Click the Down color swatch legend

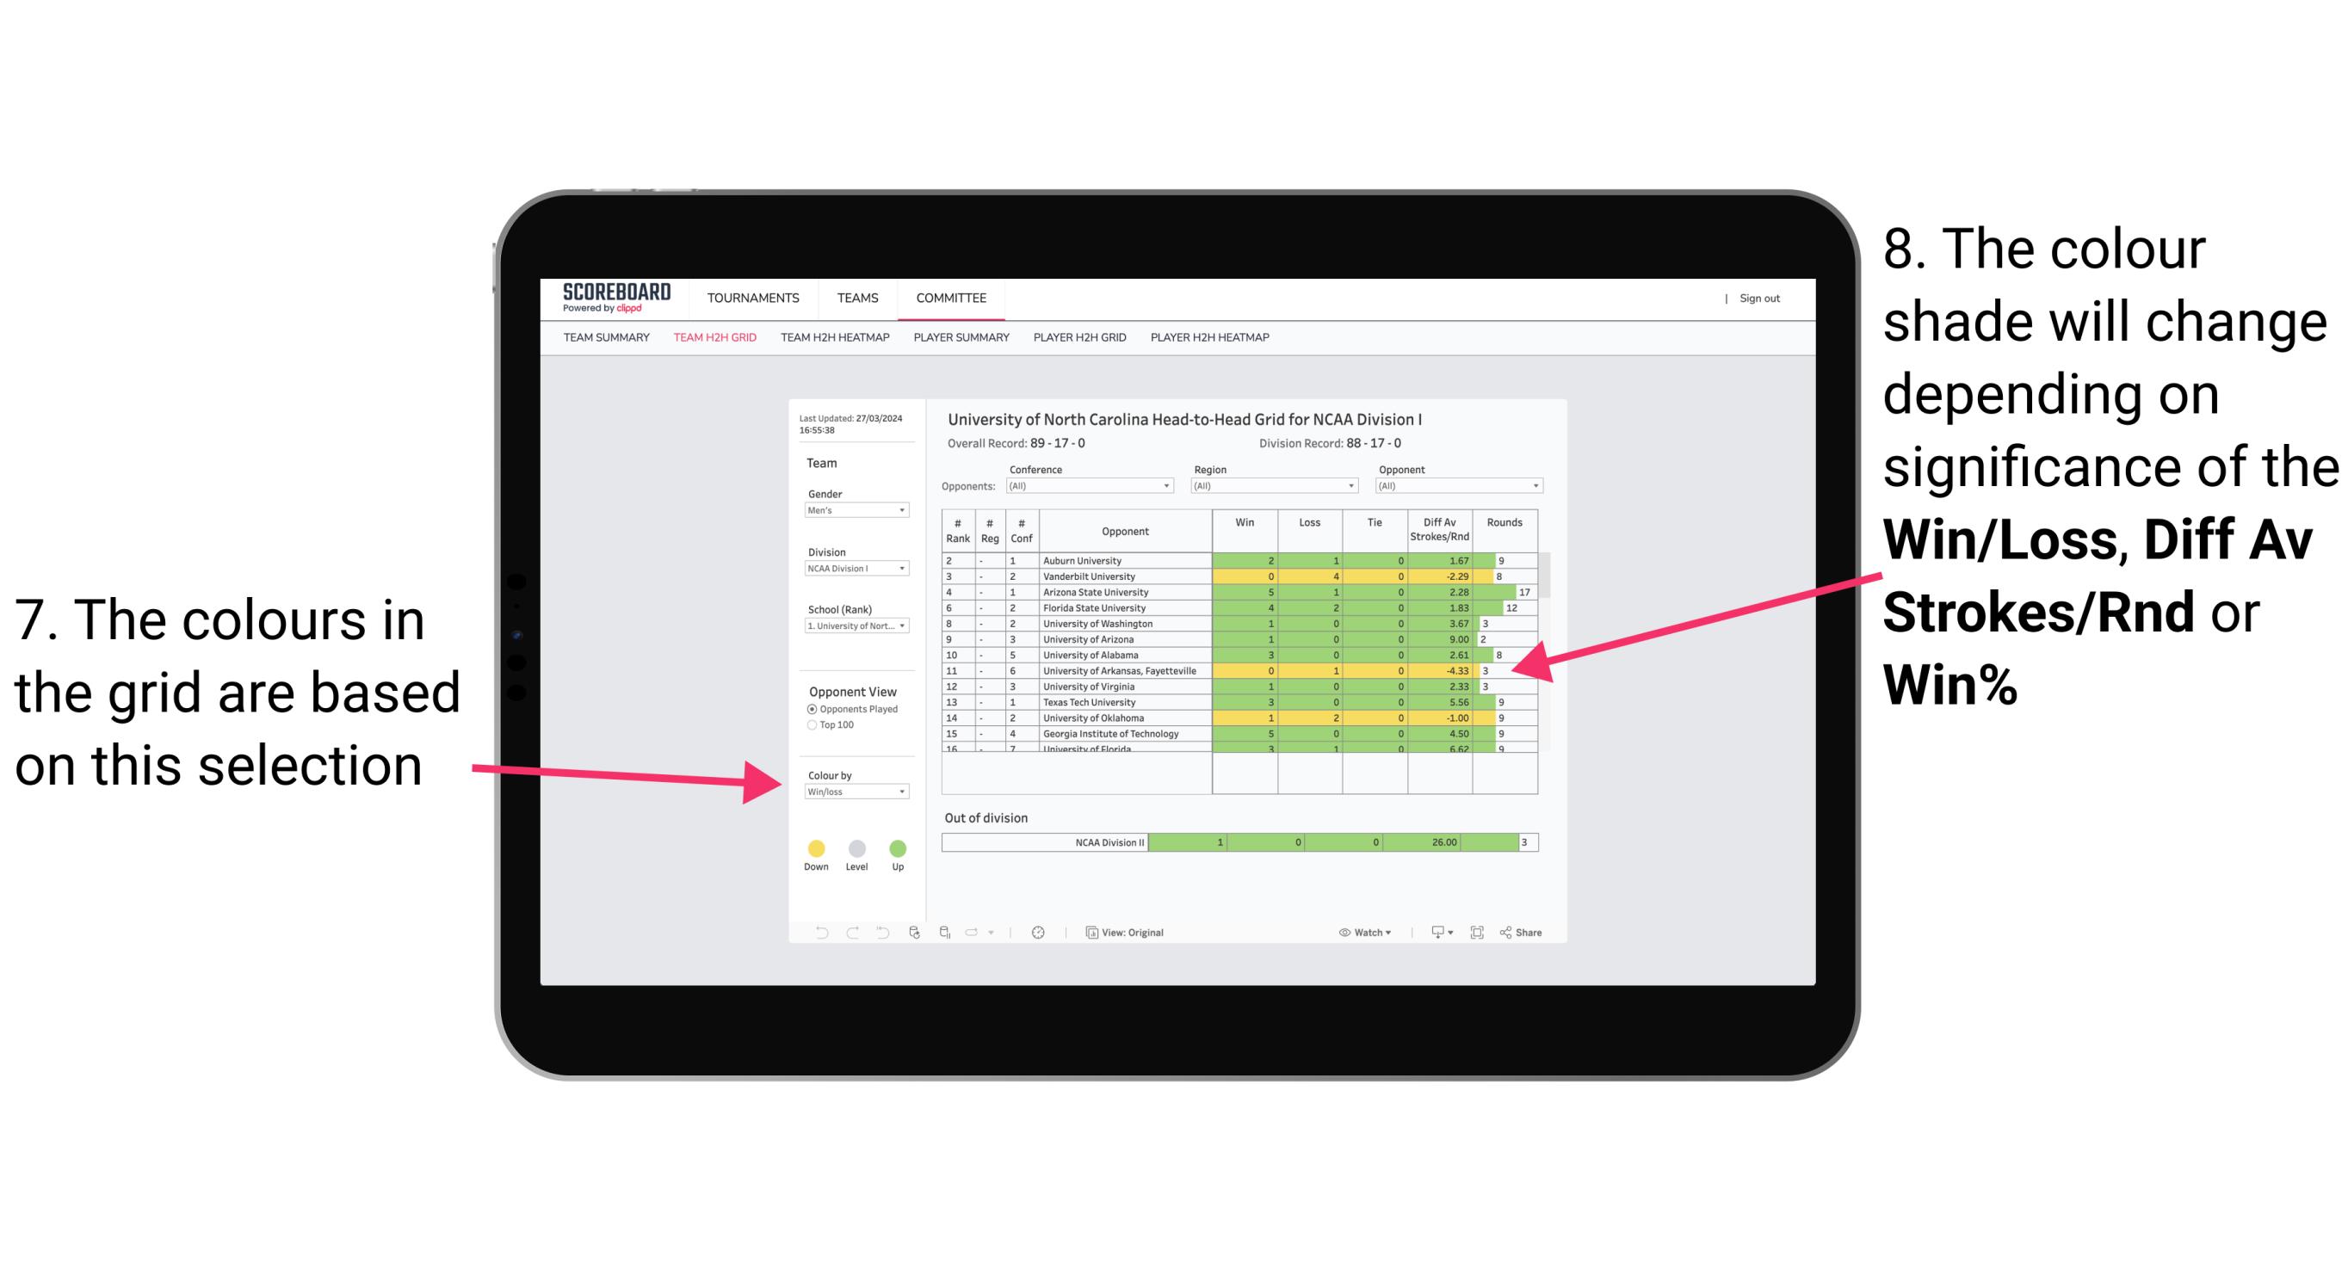[817, 847]
